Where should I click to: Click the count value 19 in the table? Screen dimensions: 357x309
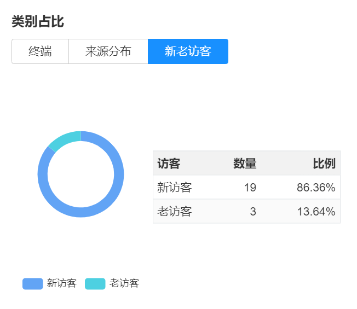pyautogui.click(x=250, y=188)
